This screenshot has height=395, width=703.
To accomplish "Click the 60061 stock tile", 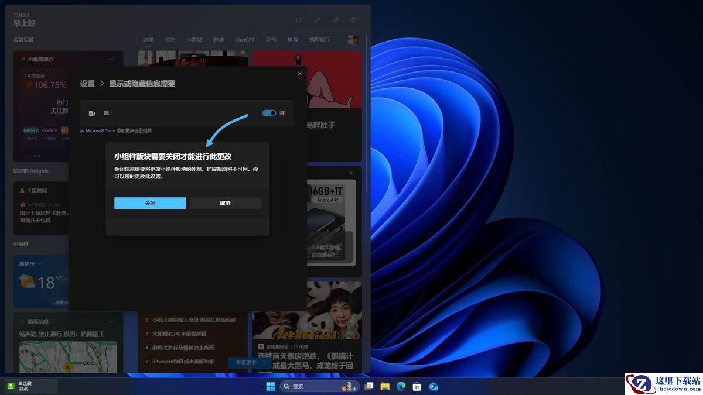I will pos(31,130).
